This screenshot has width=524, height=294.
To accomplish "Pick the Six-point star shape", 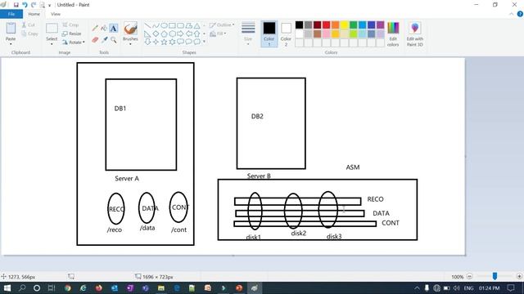I will point(172,42).
